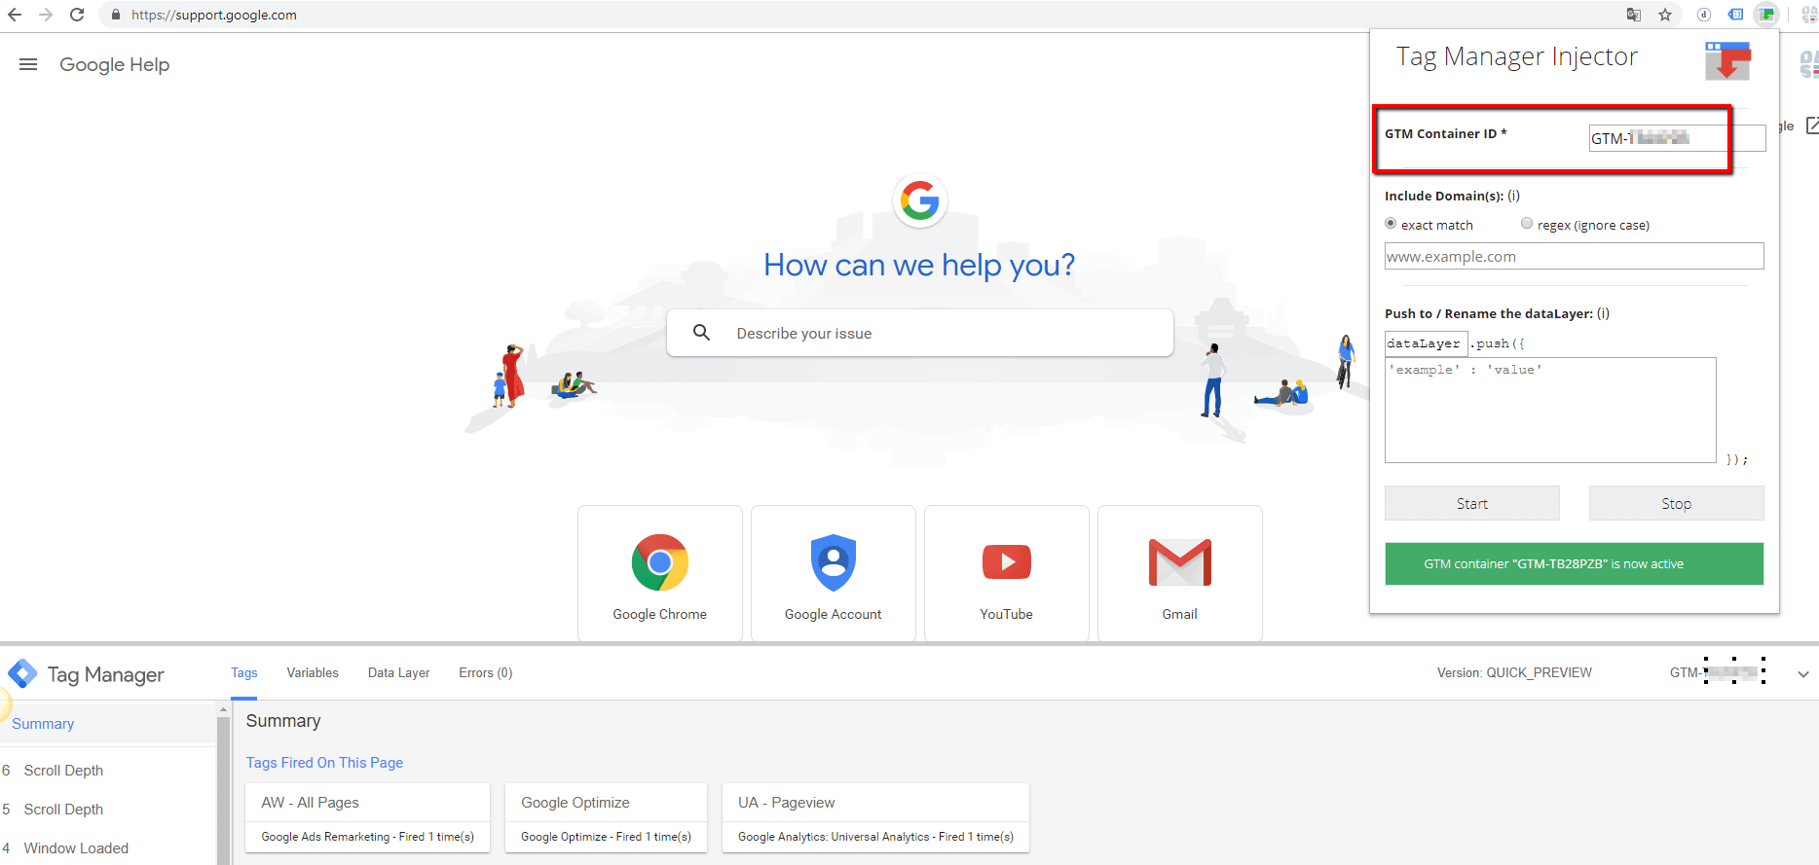Click the Tags Fired On This Page heading
Image resolution: width=1819 pixels, height=865 pixels.
coord(324,763)
